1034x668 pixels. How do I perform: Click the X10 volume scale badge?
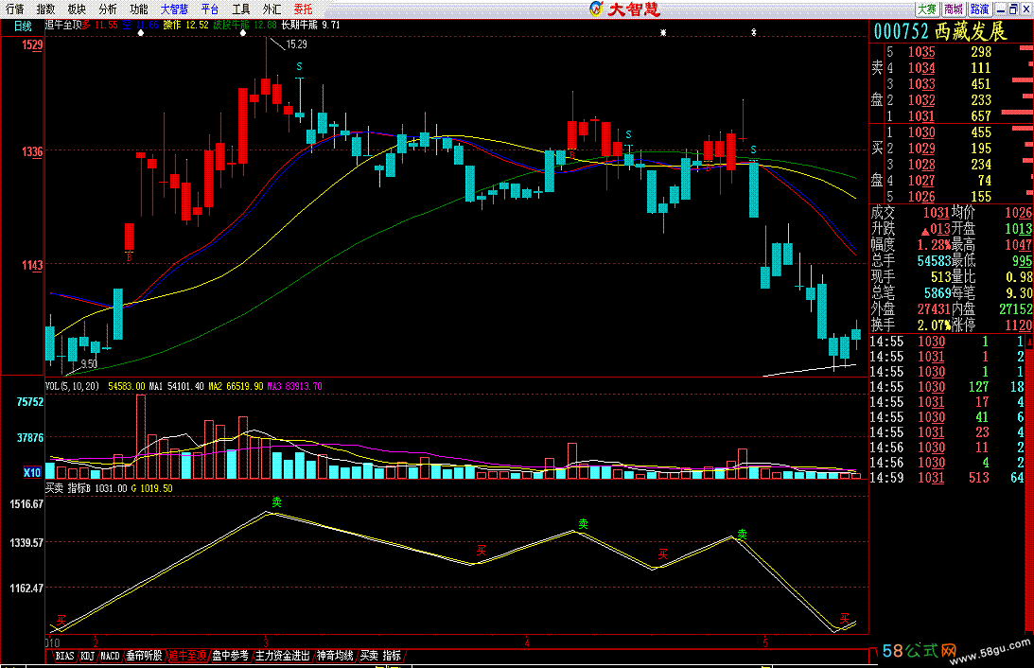click(x=31, y=472)
